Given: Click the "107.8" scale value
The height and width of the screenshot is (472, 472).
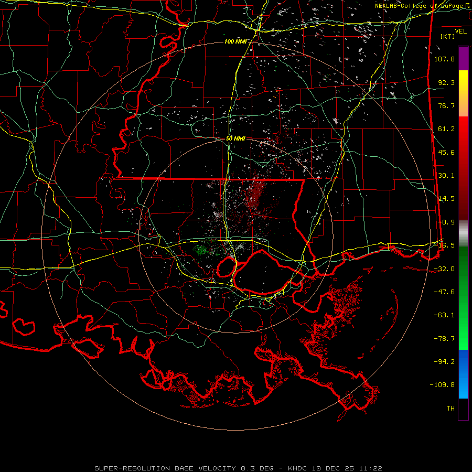Looking at the screenshot, I should pos(444,59).
